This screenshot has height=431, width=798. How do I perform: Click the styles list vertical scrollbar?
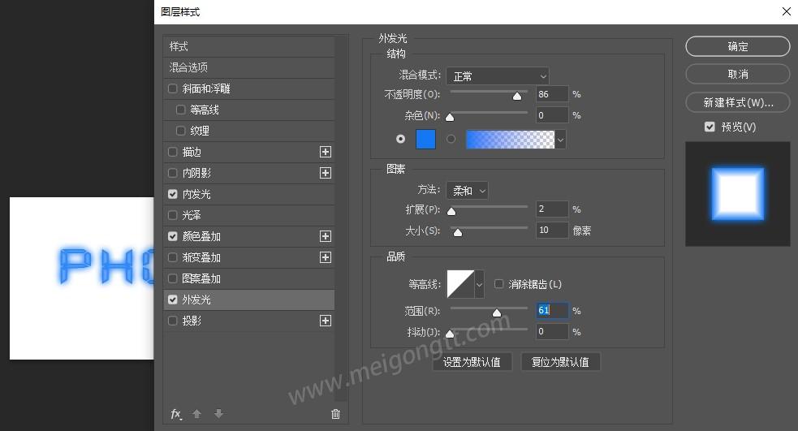pyautogui.click(x=342, y=218)
